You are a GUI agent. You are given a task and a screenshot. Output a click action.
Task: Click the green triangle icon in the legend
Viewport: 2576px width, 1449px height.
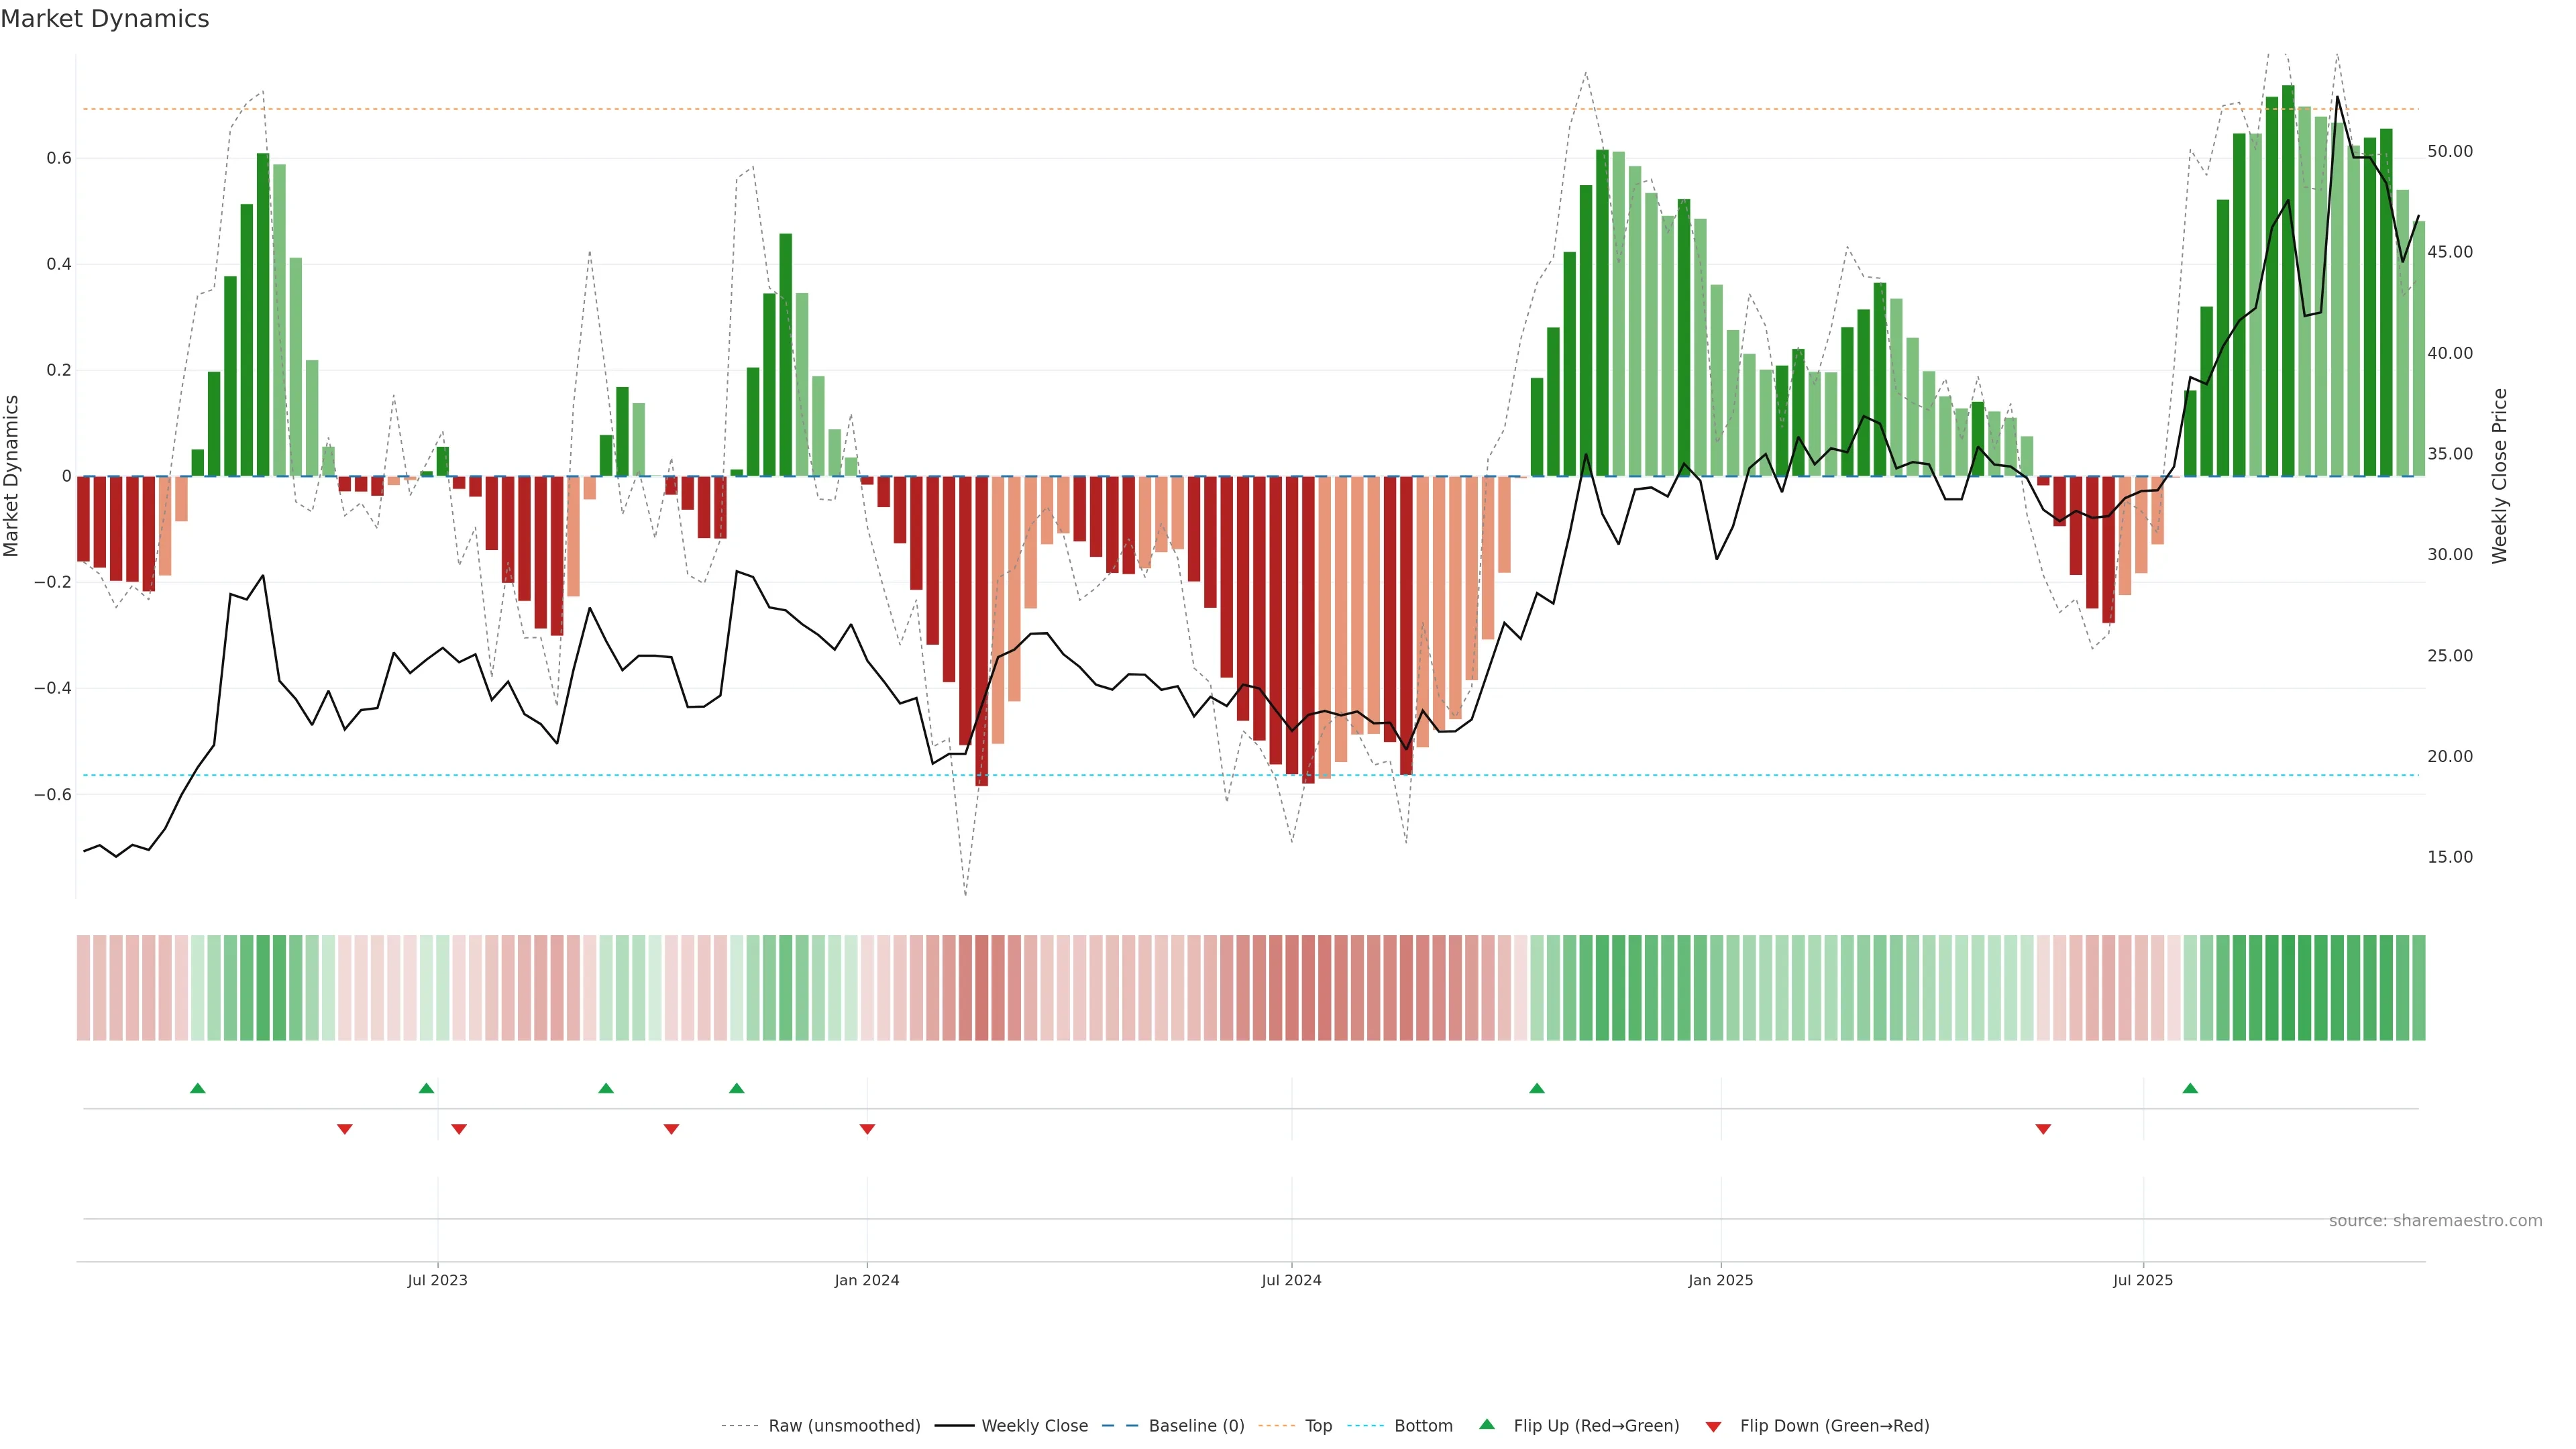click(x=1487, y=1424)
